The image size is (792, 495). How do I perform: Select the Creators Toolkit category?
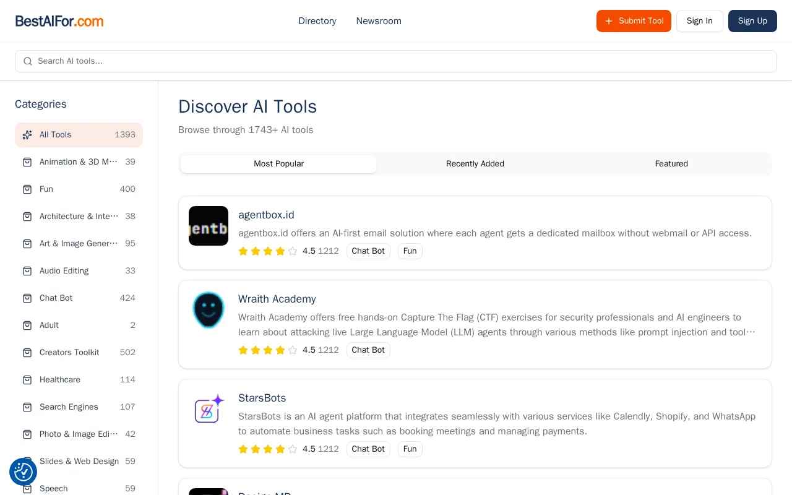79,353
